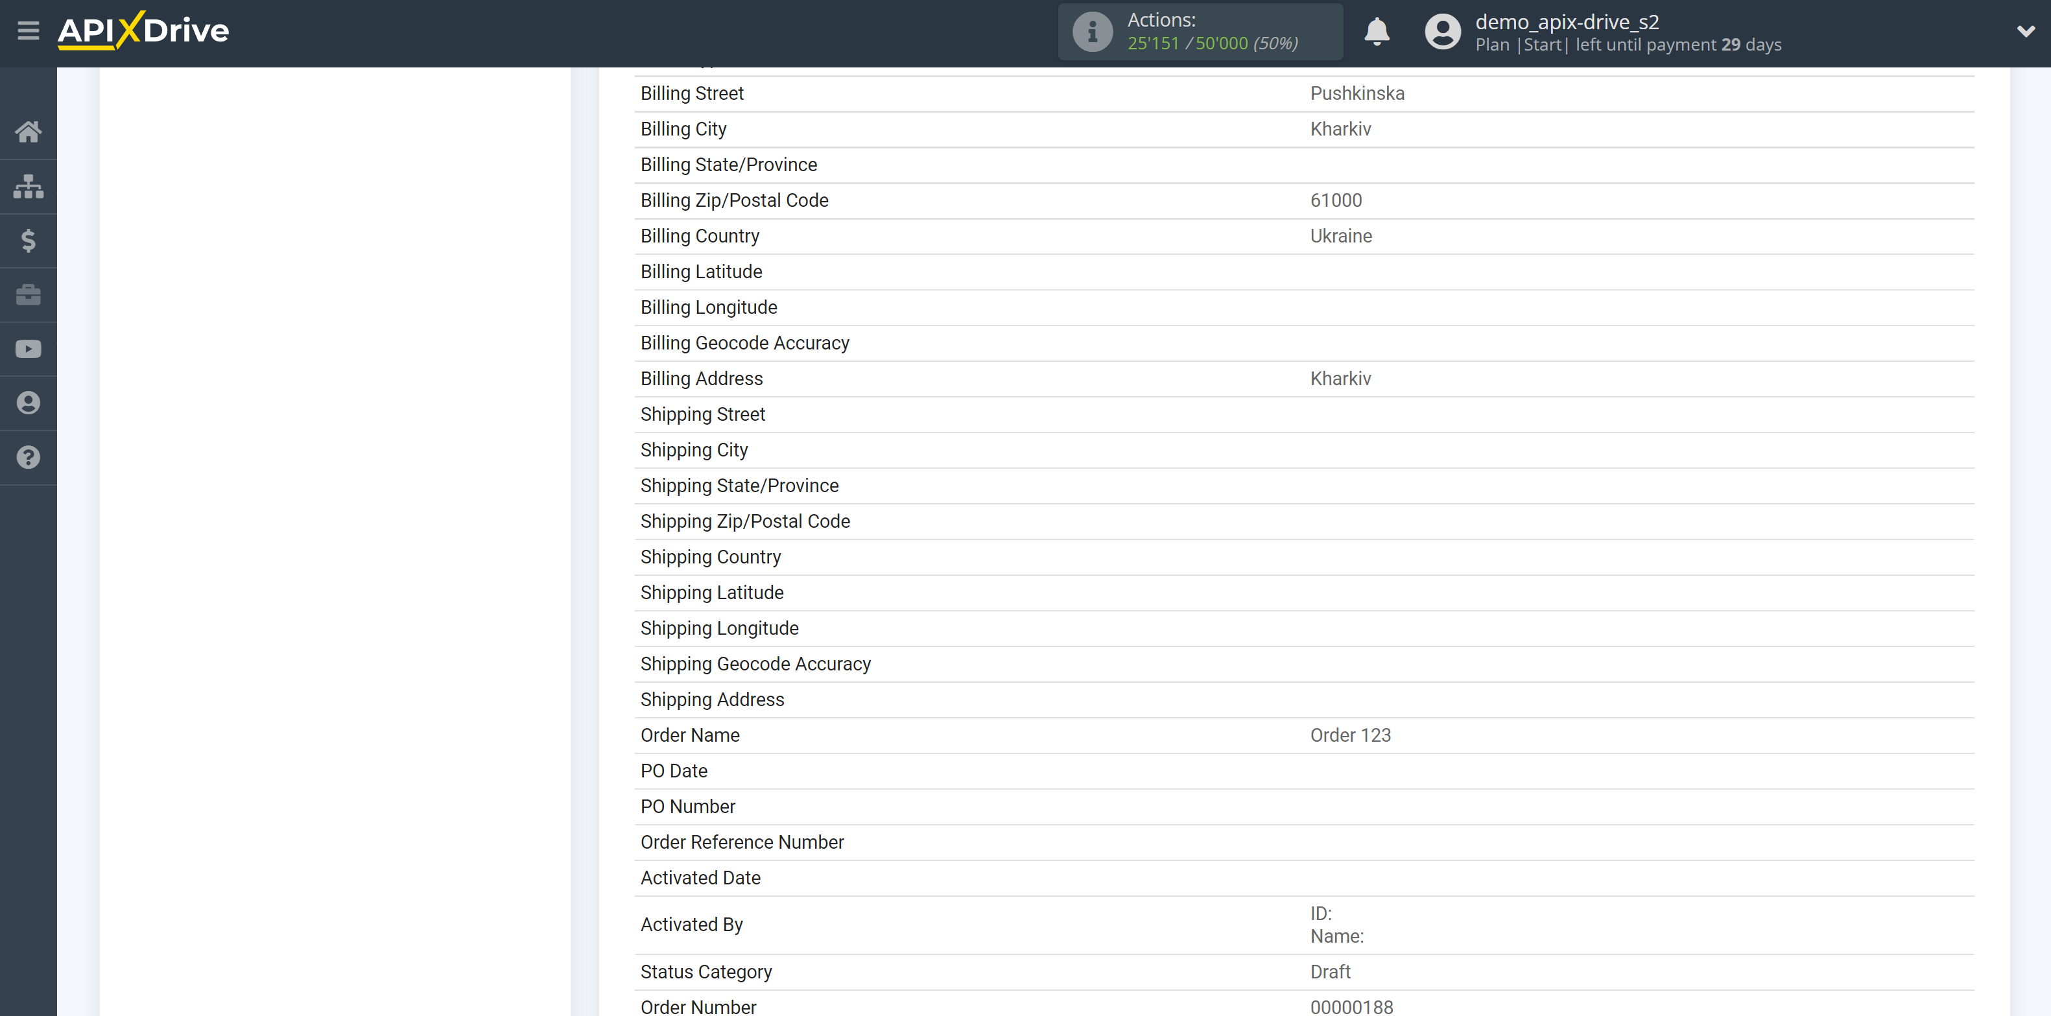The width and height of the screenshot is (2051, 1016).
Task: Click the Actions info icon
Action: pos(1093,32)
